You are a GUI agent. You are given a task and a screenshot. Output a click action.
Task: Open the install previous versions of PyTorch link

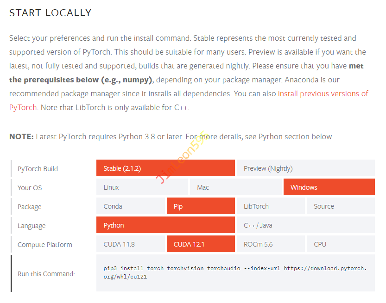pos(323,93)
